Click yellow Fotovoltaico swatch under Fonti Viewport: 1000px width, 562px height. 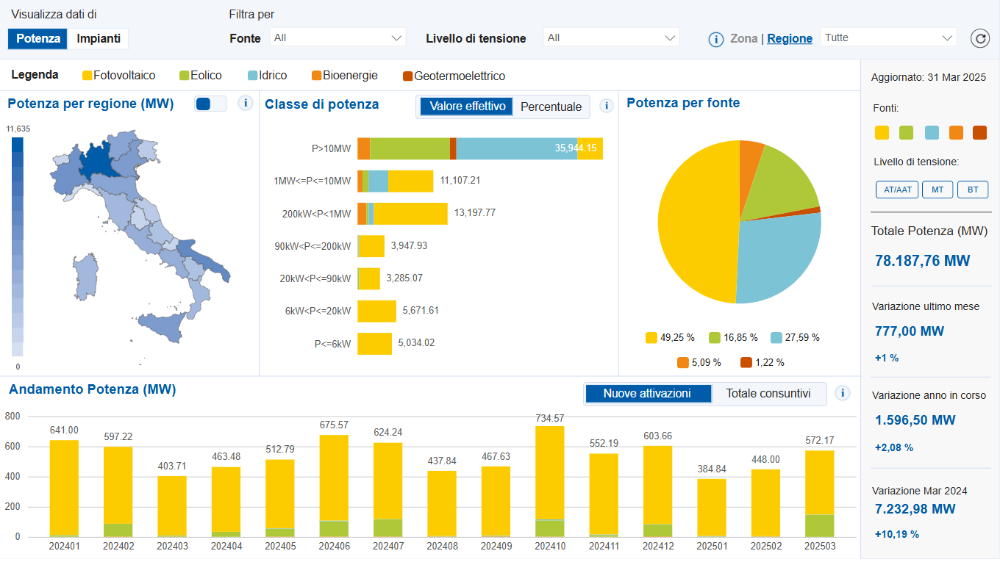coord(882,132)
